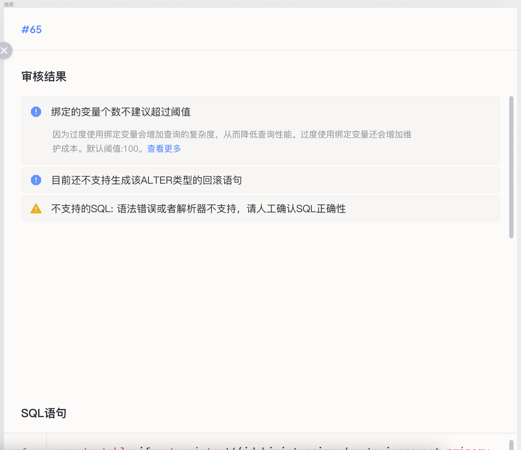Click the SQL panel scrollbar at bottom right
The image size is (521, 450).
(511, 444)
